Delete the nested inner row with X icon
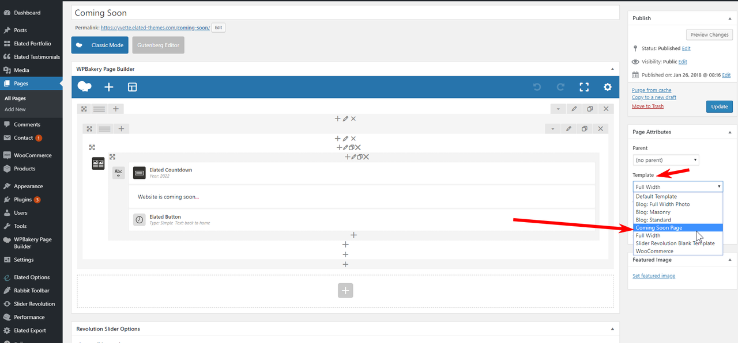This screenshot has height=343, width=738. point(601,129)
